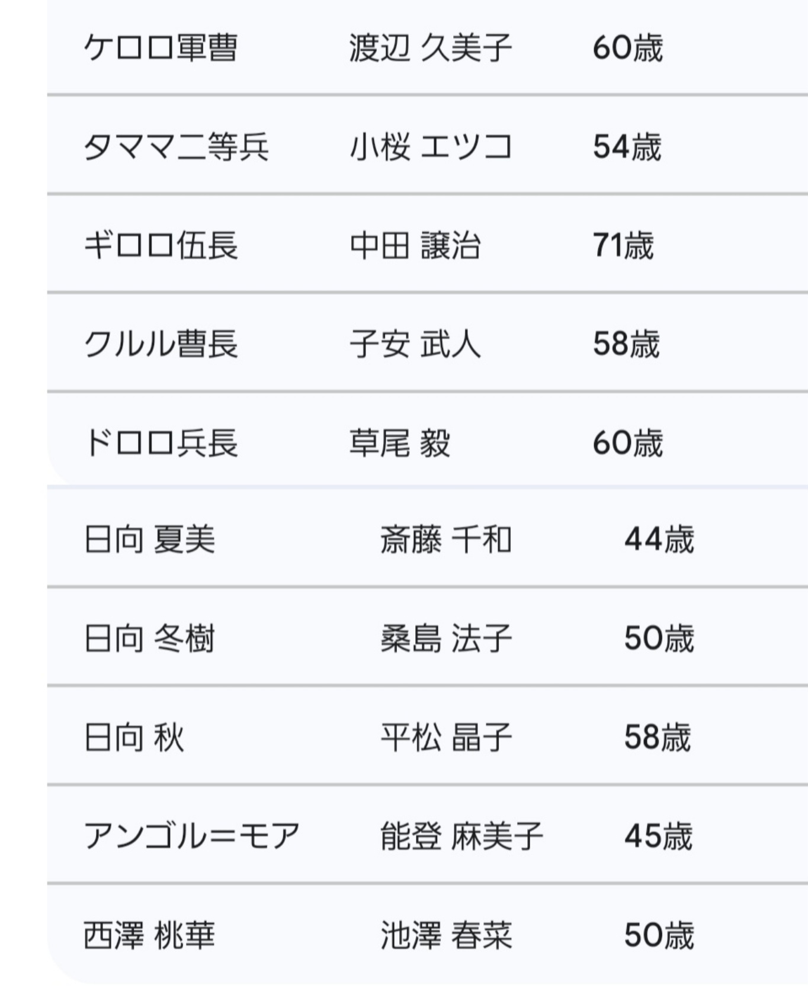This screenshot has width=808, height=991.
Task: Click the character アンゴル=モア
Action: [191, 836]
